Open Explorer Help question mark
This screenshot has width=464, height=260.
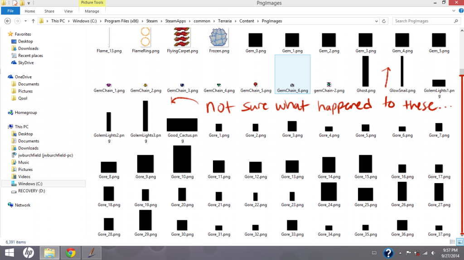coord(461,11)
